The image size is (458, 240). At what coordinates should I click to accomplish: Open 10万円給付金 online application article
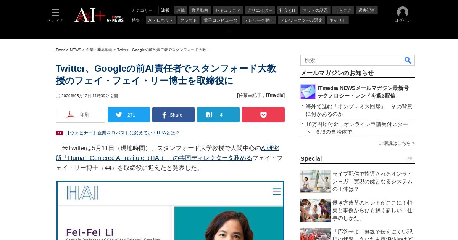[x=357, y=128]
